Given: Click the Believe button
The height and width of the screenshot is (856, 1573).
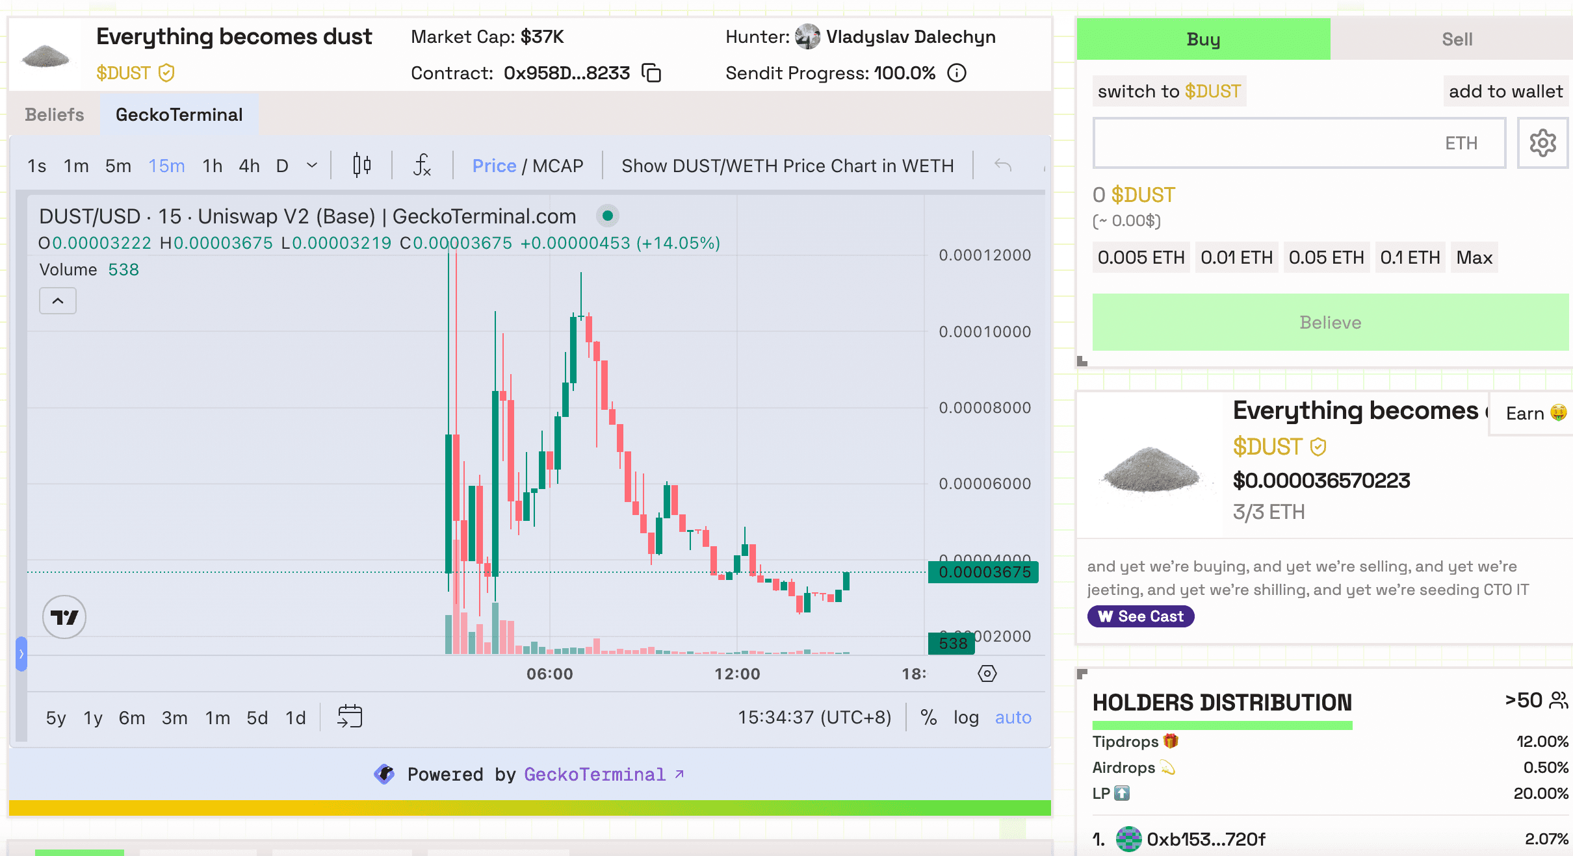Looking at the screenshot, I should click(x=1331, y=322).
